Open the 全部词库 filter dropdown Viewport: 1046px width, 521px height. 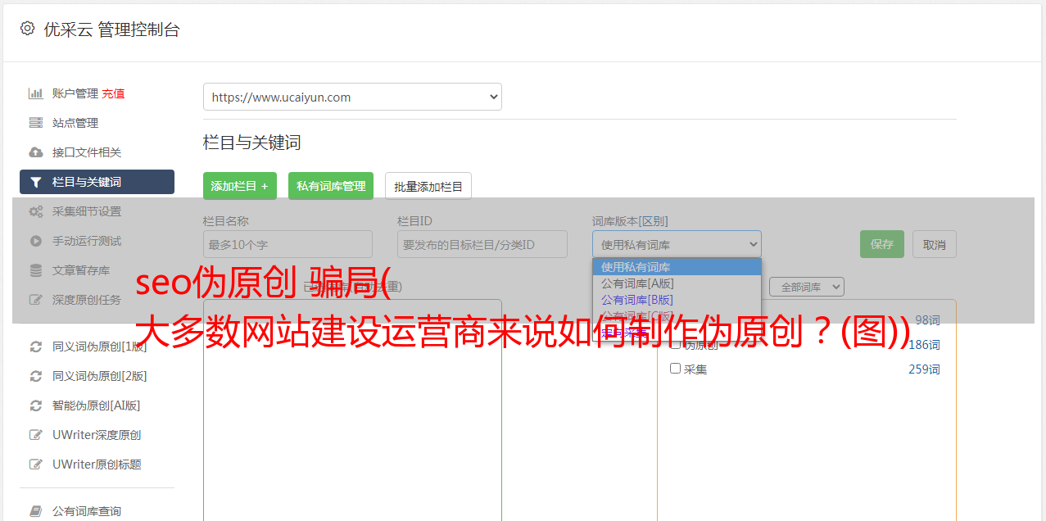tap(806, 287)
